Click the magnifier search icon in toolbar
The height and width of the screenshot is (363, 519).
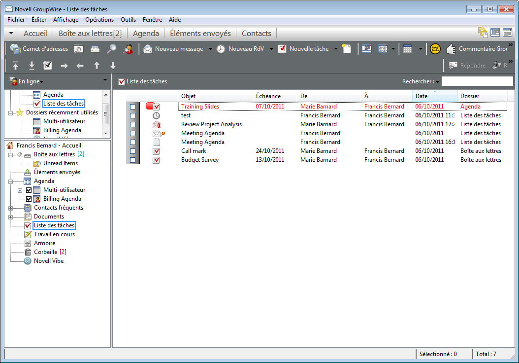pos(112,49)
